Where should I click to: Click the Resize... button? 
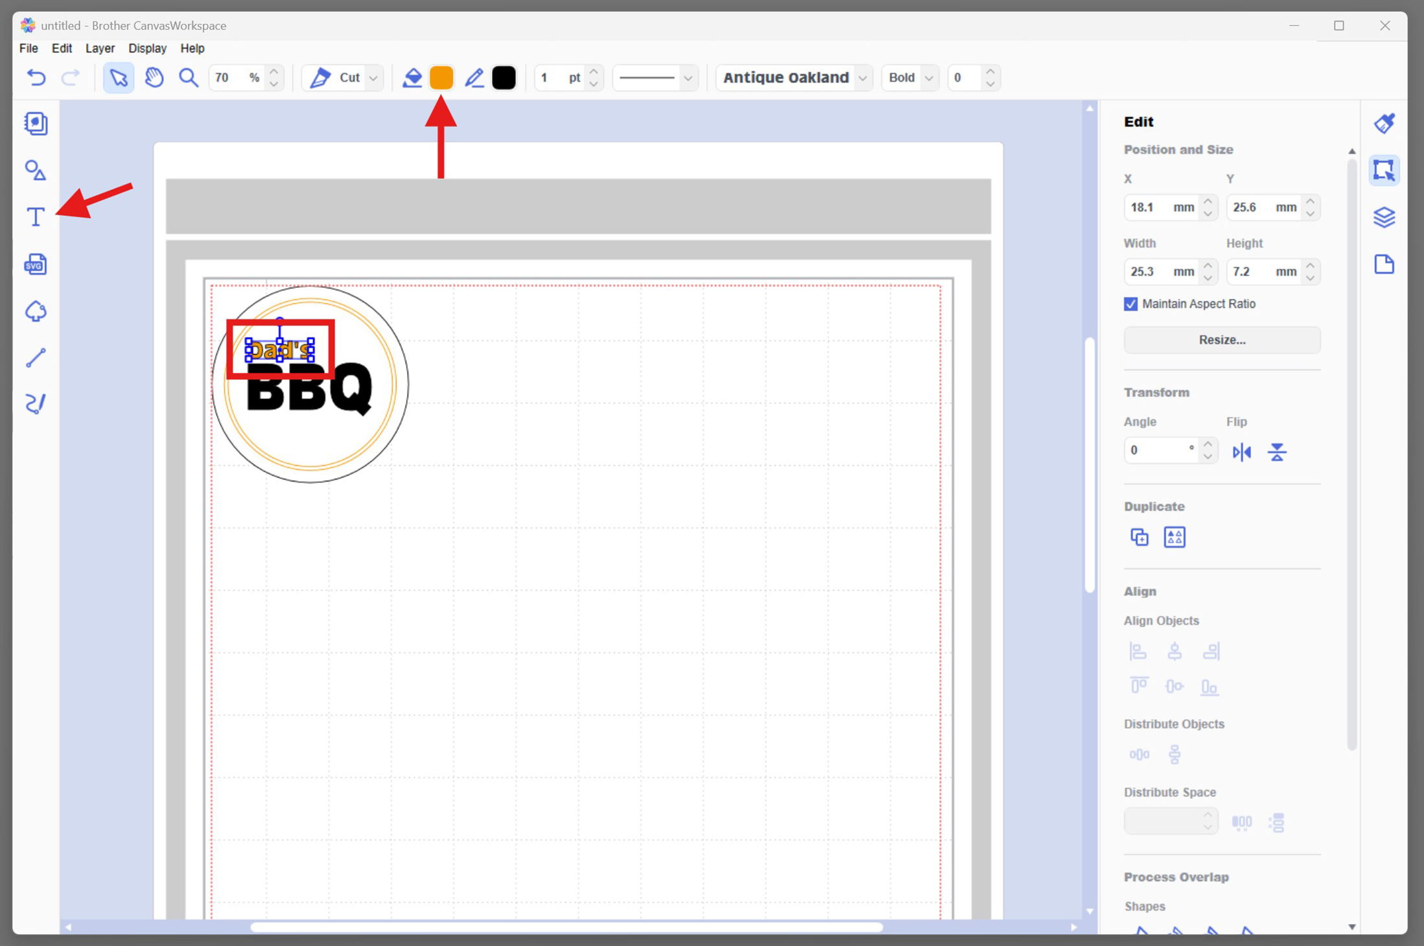(1222, 340)
